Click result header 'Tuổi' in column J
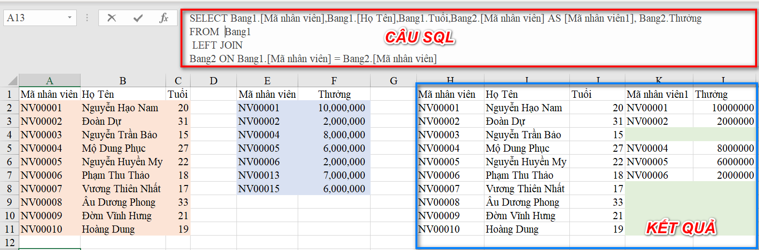Screen dimensions: 759x250 (x=597, y=94)
